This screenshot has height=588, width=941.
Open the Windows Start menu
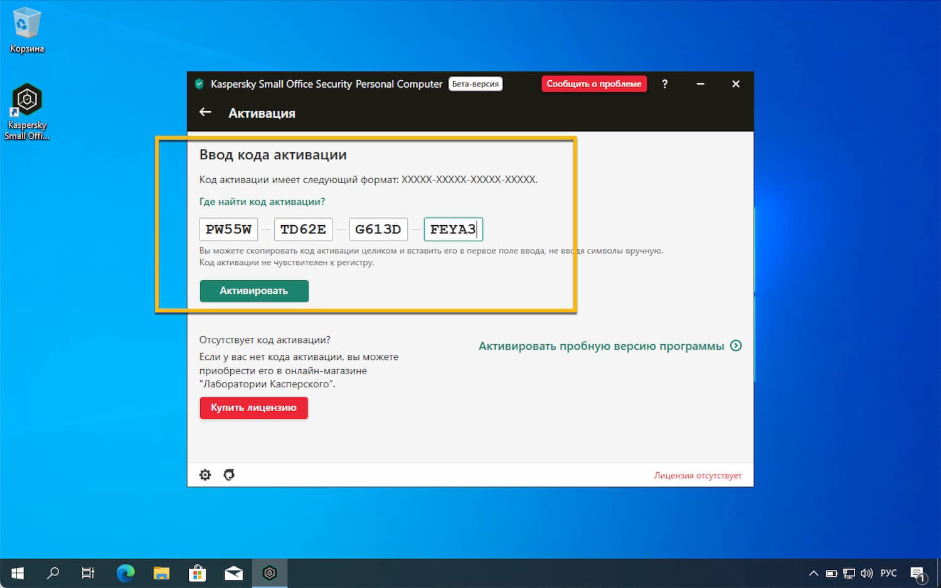click(18, 573)
